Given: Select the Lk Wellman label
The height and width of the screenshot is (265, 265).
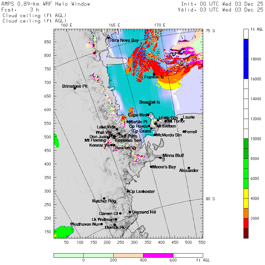Looking at the screenshot, I should (103, 219).
